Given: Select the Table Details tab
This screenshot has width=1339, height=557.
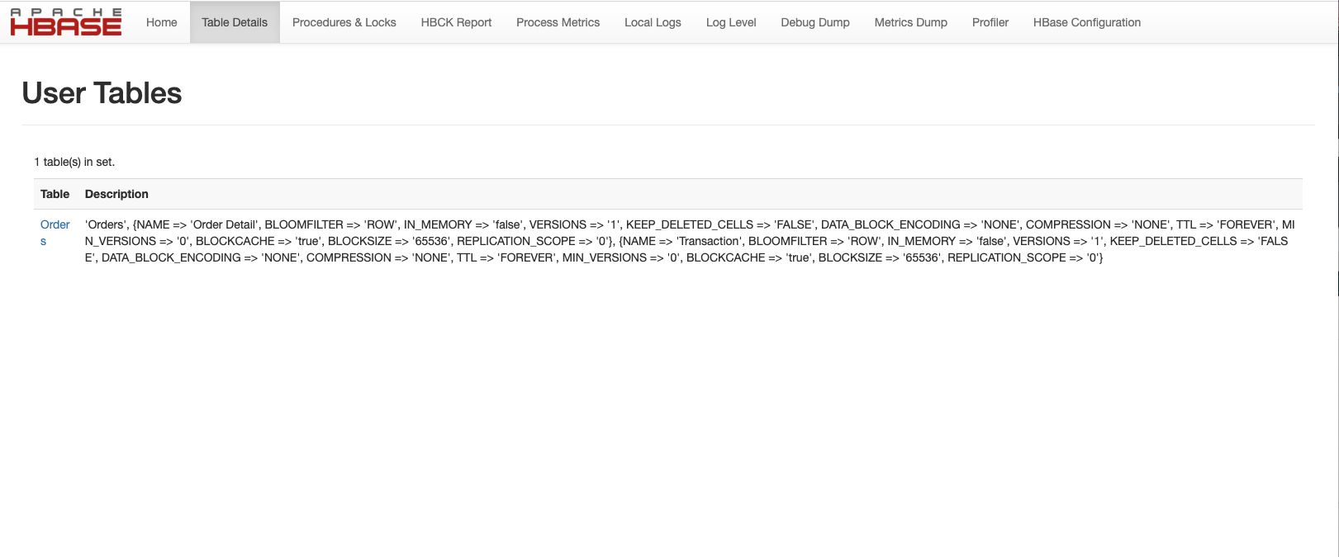Looking at the screenshot, I should pyautogui.click(x=235, y=22).
